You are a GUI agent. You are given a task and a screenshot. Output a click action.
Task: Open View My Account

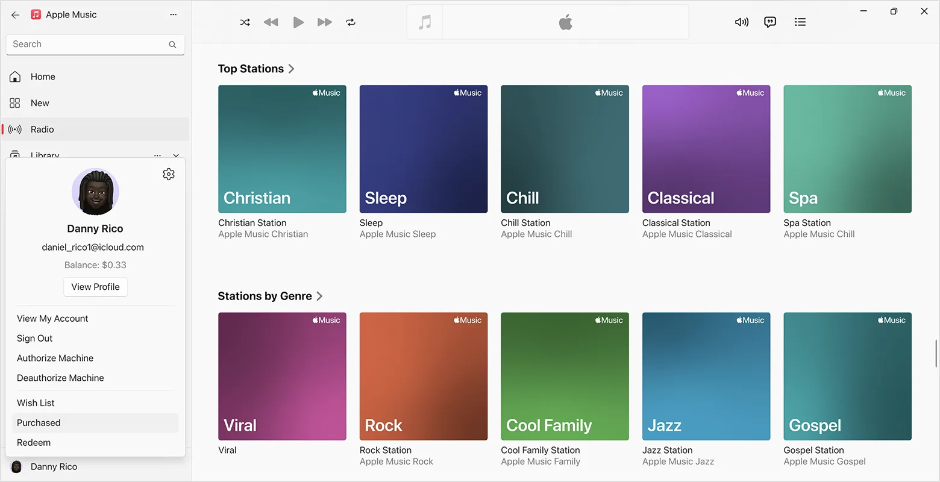point(52,318)
